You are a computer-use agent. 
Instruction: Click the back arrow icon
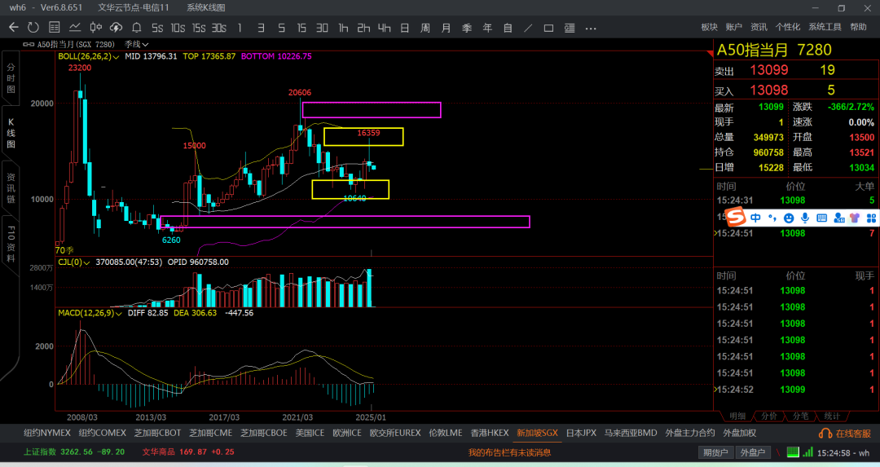[14, 28]
